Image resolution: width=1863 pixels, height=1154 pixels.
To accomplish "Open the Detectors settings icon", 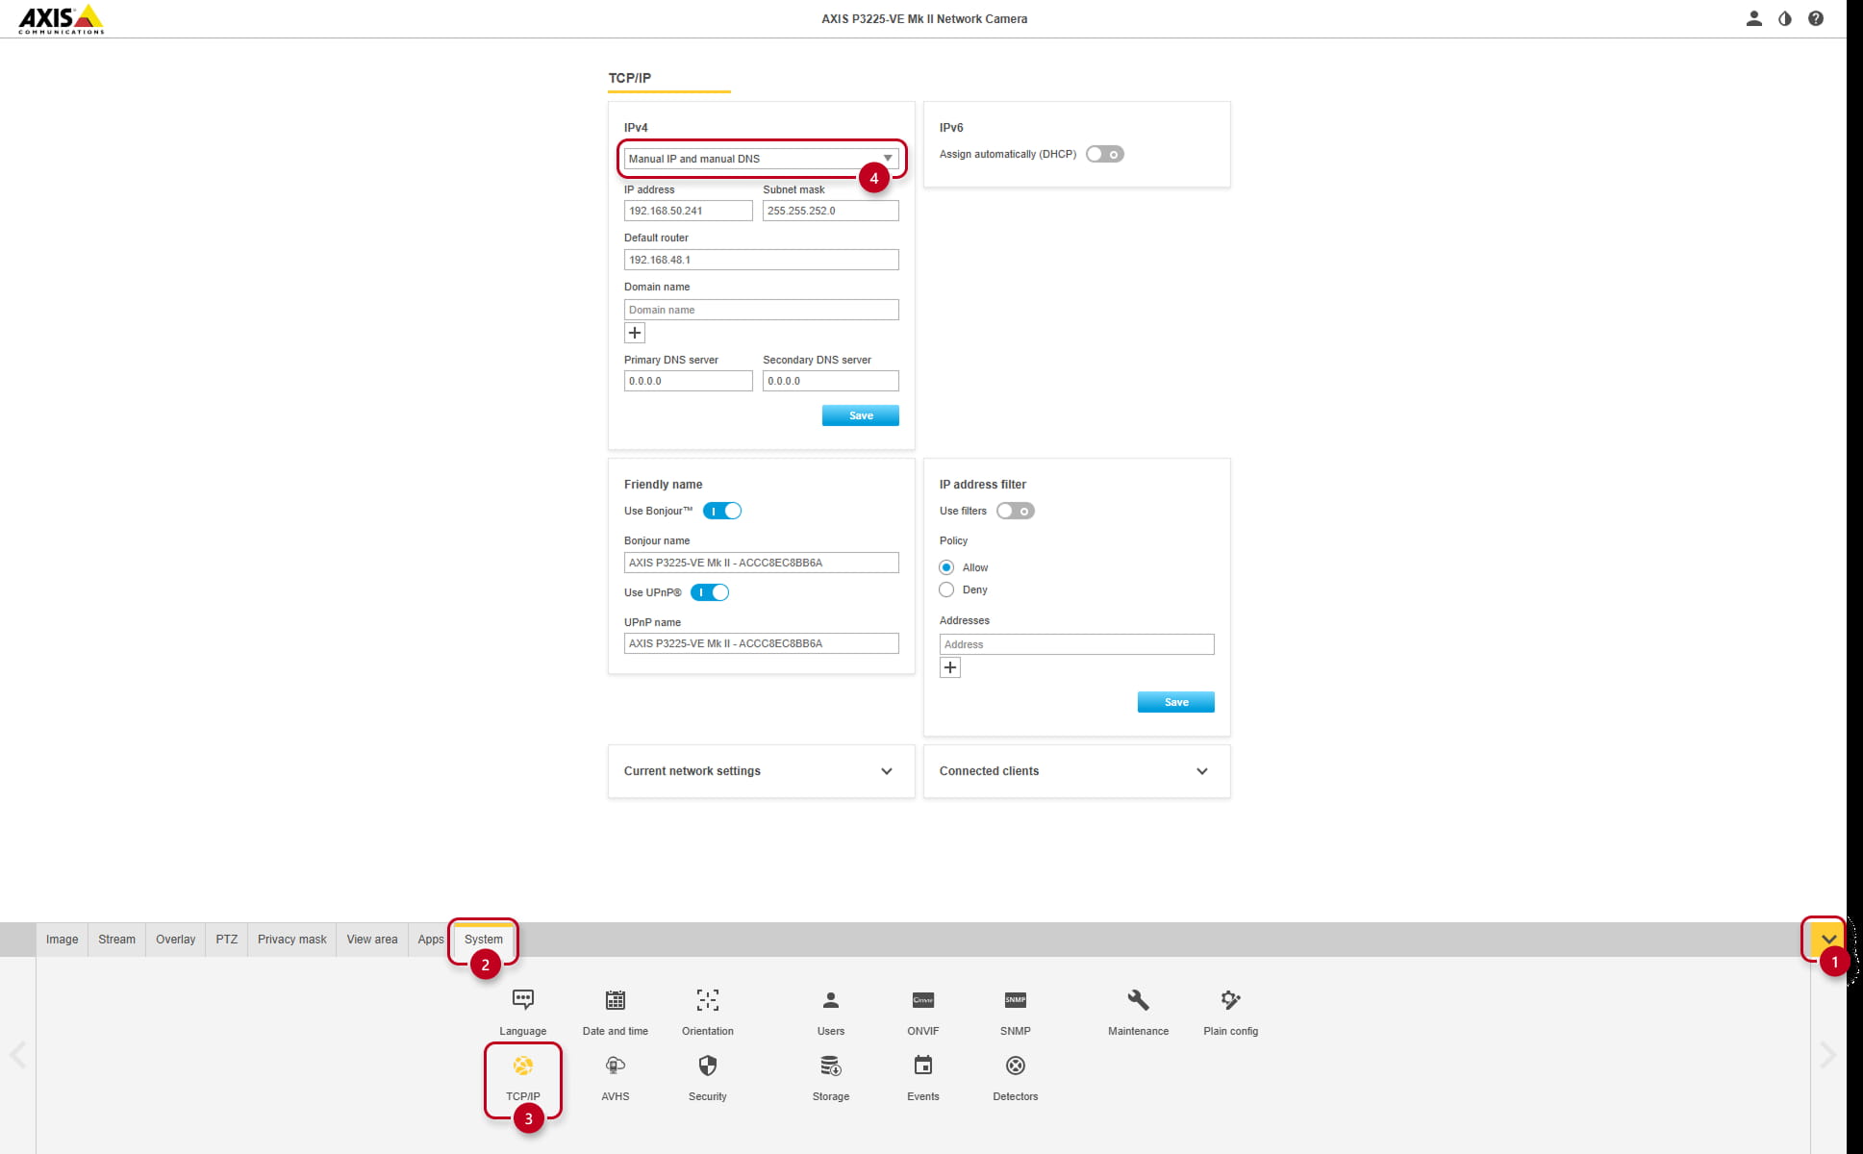I will (x=1016, y=1066).
